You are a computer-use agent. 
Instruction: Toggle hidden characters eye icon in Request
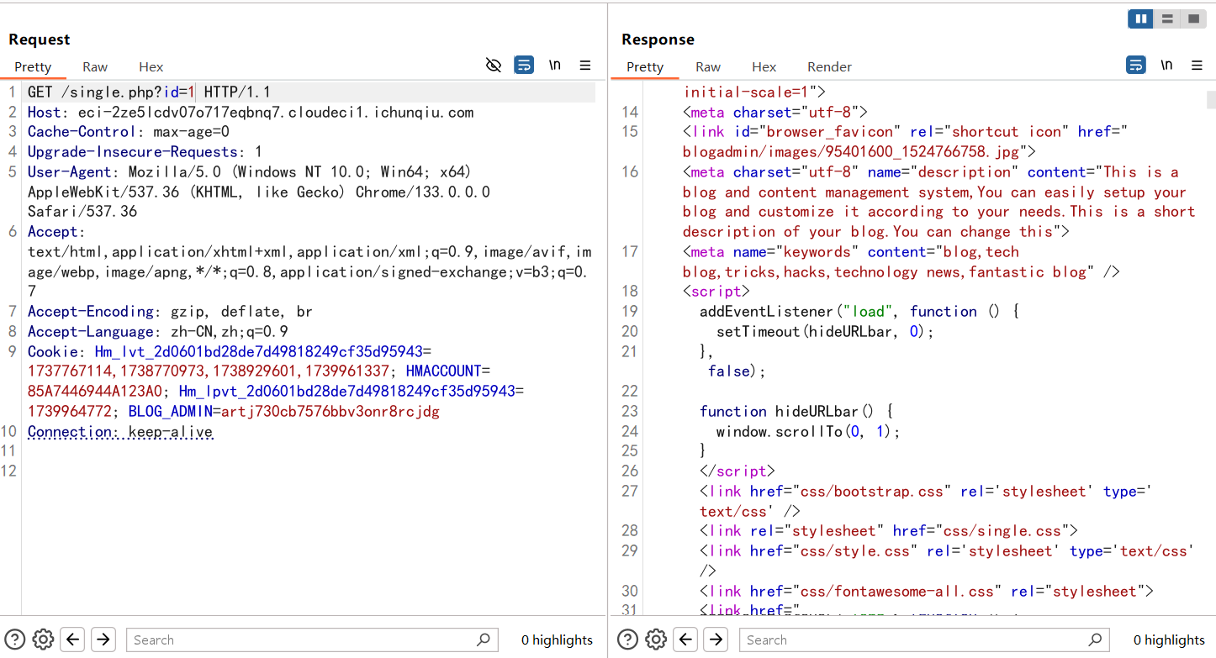tap(494, 66)
